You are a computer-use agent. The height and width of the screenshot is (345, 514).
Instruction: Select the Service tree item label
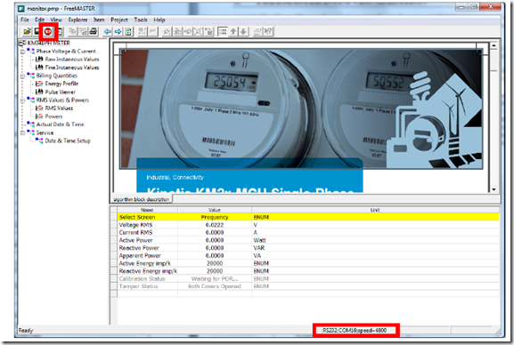point(45,132)
